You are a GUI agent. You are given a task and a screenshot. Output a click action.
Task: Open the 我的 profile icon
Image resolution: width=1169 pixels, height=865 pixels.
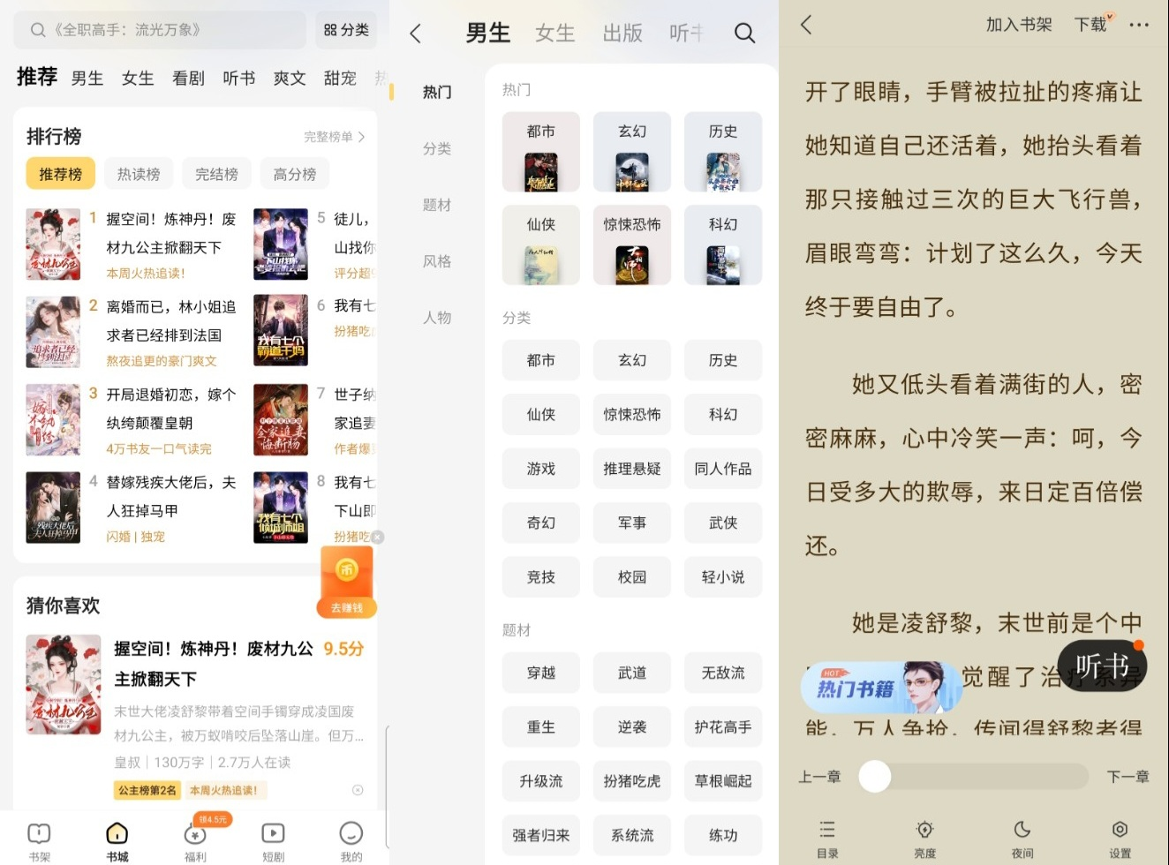click(x=351, y=841)
